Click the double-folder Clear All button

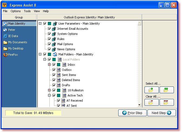click(167, 102)
